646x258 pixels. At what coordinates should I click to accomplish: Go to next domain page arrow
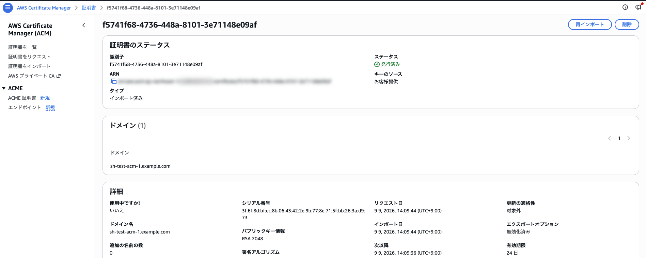pyautogui.click(x=629, y=138)
